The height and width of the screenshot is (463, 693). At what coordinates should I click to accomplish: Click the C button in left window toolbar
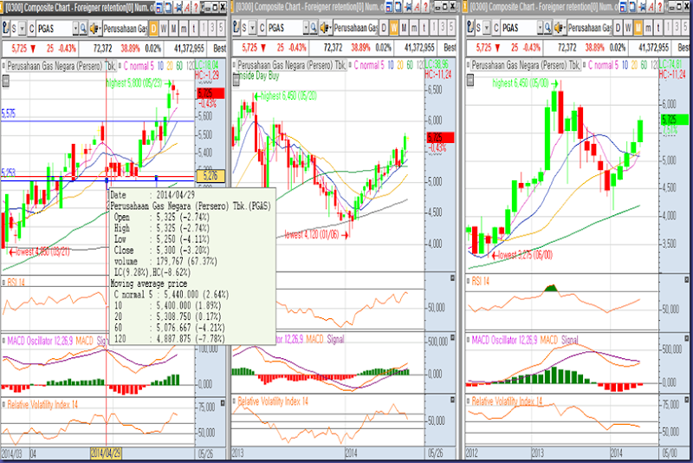pos(31,29)
